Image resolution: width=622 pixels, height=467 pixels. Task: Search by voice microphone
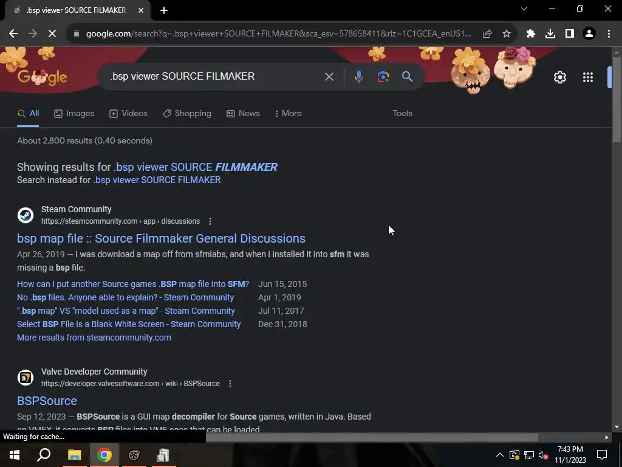pyautogui.click(x=358, y=77)
